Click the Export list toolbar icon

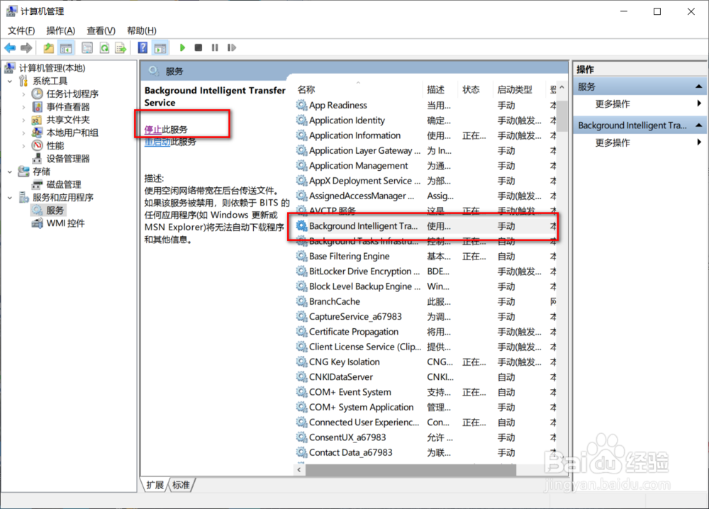pyautogui.click(x=121, y=47)
